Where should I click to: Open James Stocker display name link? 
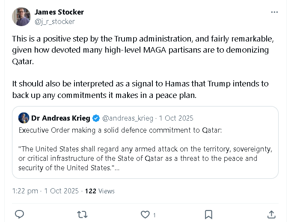point(59,12)
